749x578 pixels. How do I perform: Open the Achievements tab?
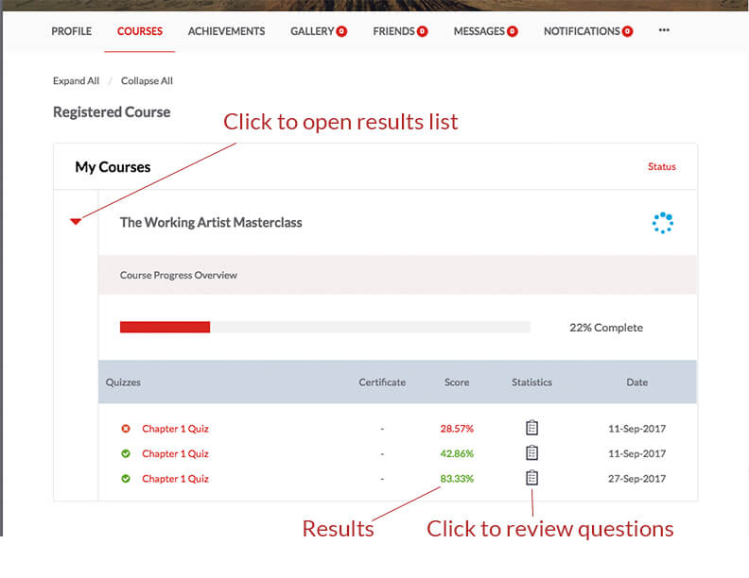click(226, 31)
